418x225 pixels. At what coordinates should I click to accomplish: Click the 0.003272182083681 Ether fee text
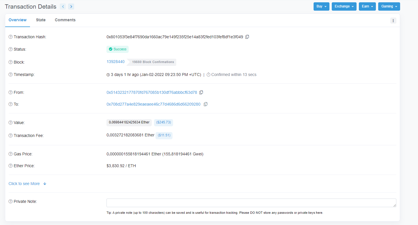click(130, 135)
